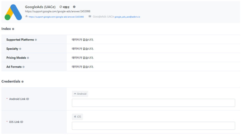Click the no-data text in Ad Formats row
Screen dimensions: 241x138
coord(83,67)
